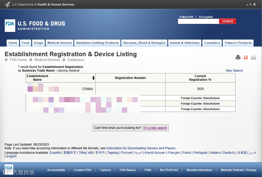262x177 pixels.
Task: Select Deutsch language link
Action: 229,153
